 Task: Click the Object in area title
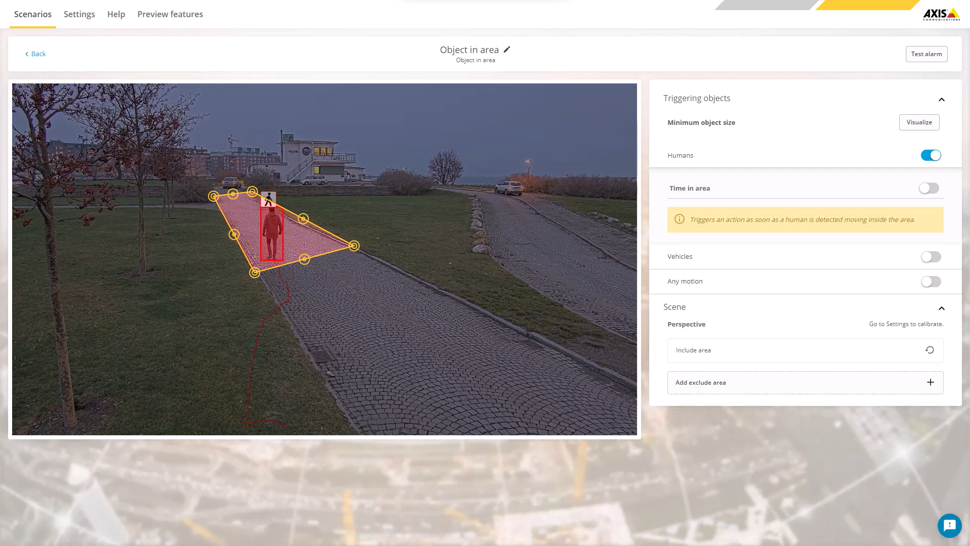(x=469, y=50)
